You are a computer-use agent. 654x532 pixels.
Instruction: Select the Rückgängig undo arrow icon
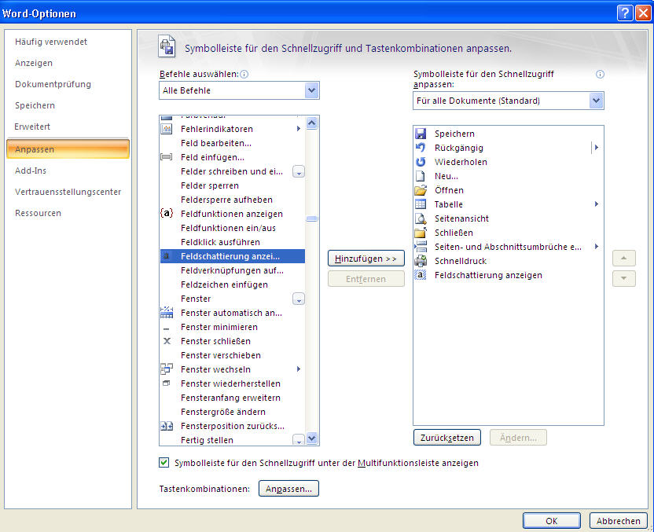click(x=420, y=148)
